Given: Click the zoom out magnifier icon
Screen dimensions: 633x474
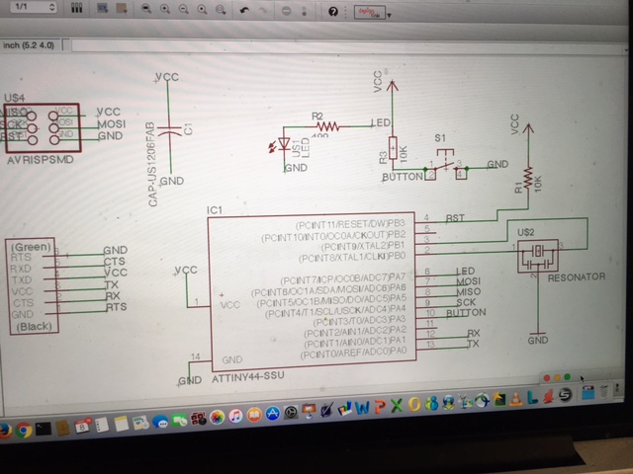Looking at the screenshot, I should click(x=183, y=9).
